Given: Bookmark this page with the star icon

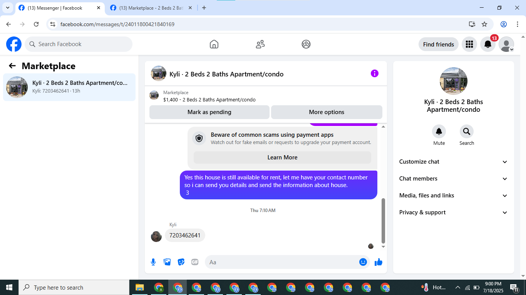Looking at the screenshot, I should tap(484, 24).
